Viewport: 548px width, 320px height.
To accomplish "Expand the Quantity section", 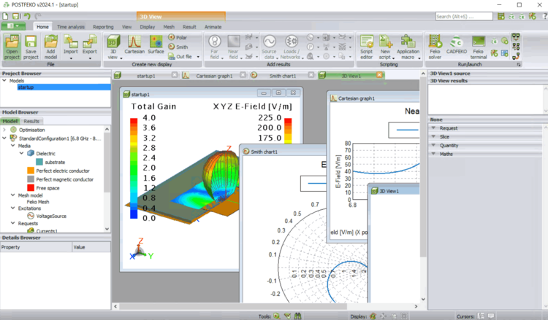I will click(449, 145).
